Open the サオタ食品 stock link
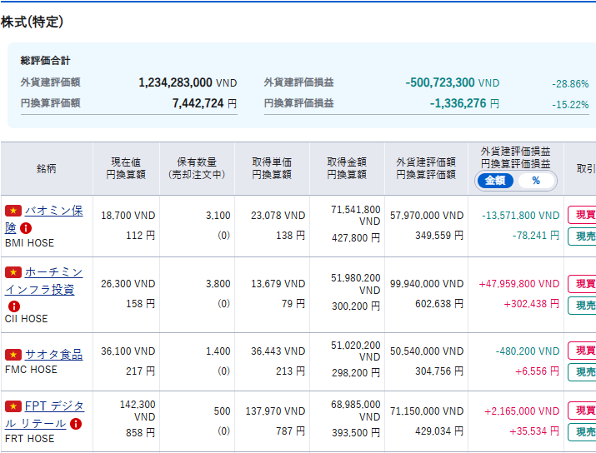The height and width of the screenshot is (453, 596). tap(53, 355)
